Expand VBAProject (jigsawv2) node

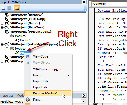(2, 15)
